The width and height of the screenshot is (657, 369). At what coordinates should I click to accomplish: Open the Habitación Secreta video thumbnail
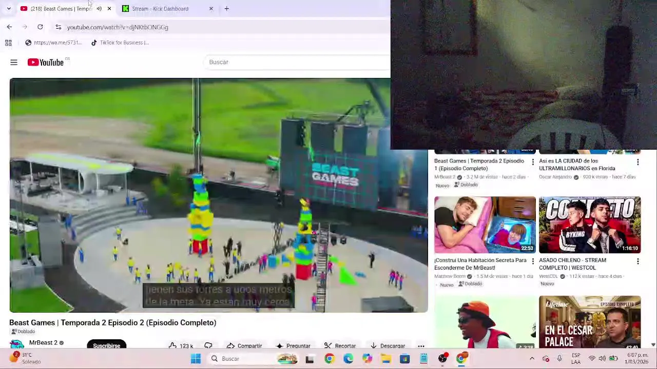485,225
